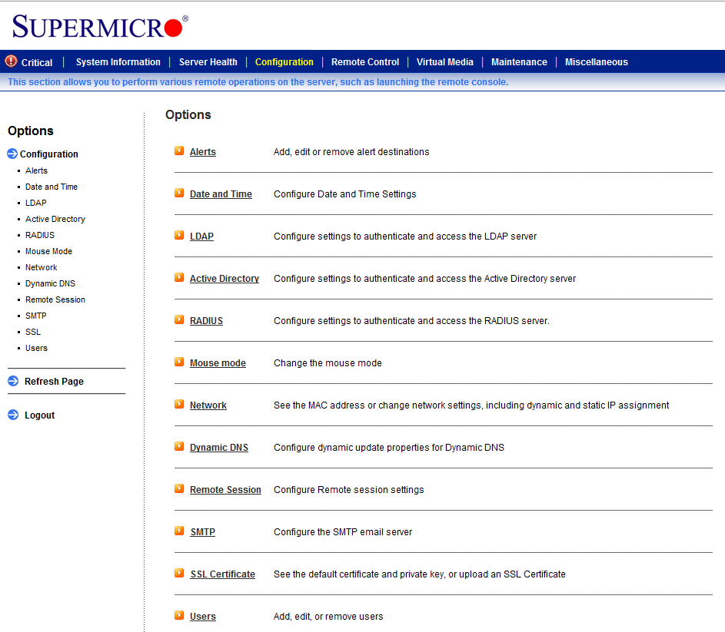This screenshot has height=632, width=725.
Task: Select Active Directory in sidebar
Action: coord(55,220)
